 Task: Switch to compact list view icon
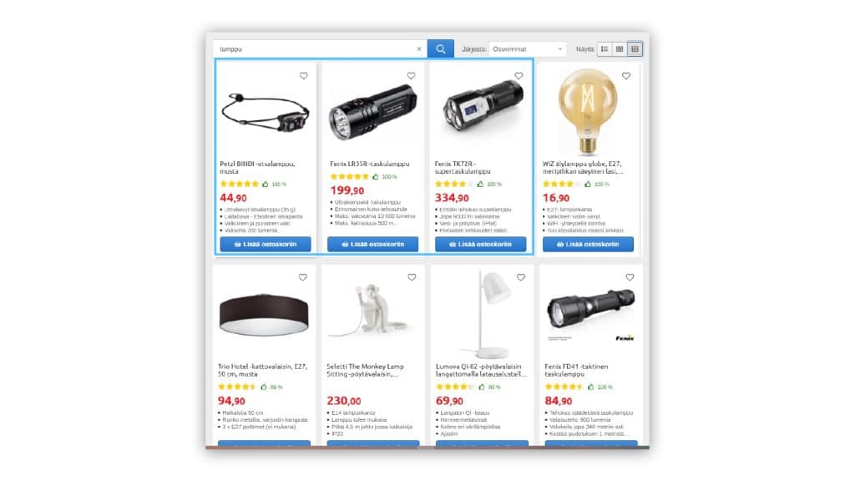pos(620,49)
